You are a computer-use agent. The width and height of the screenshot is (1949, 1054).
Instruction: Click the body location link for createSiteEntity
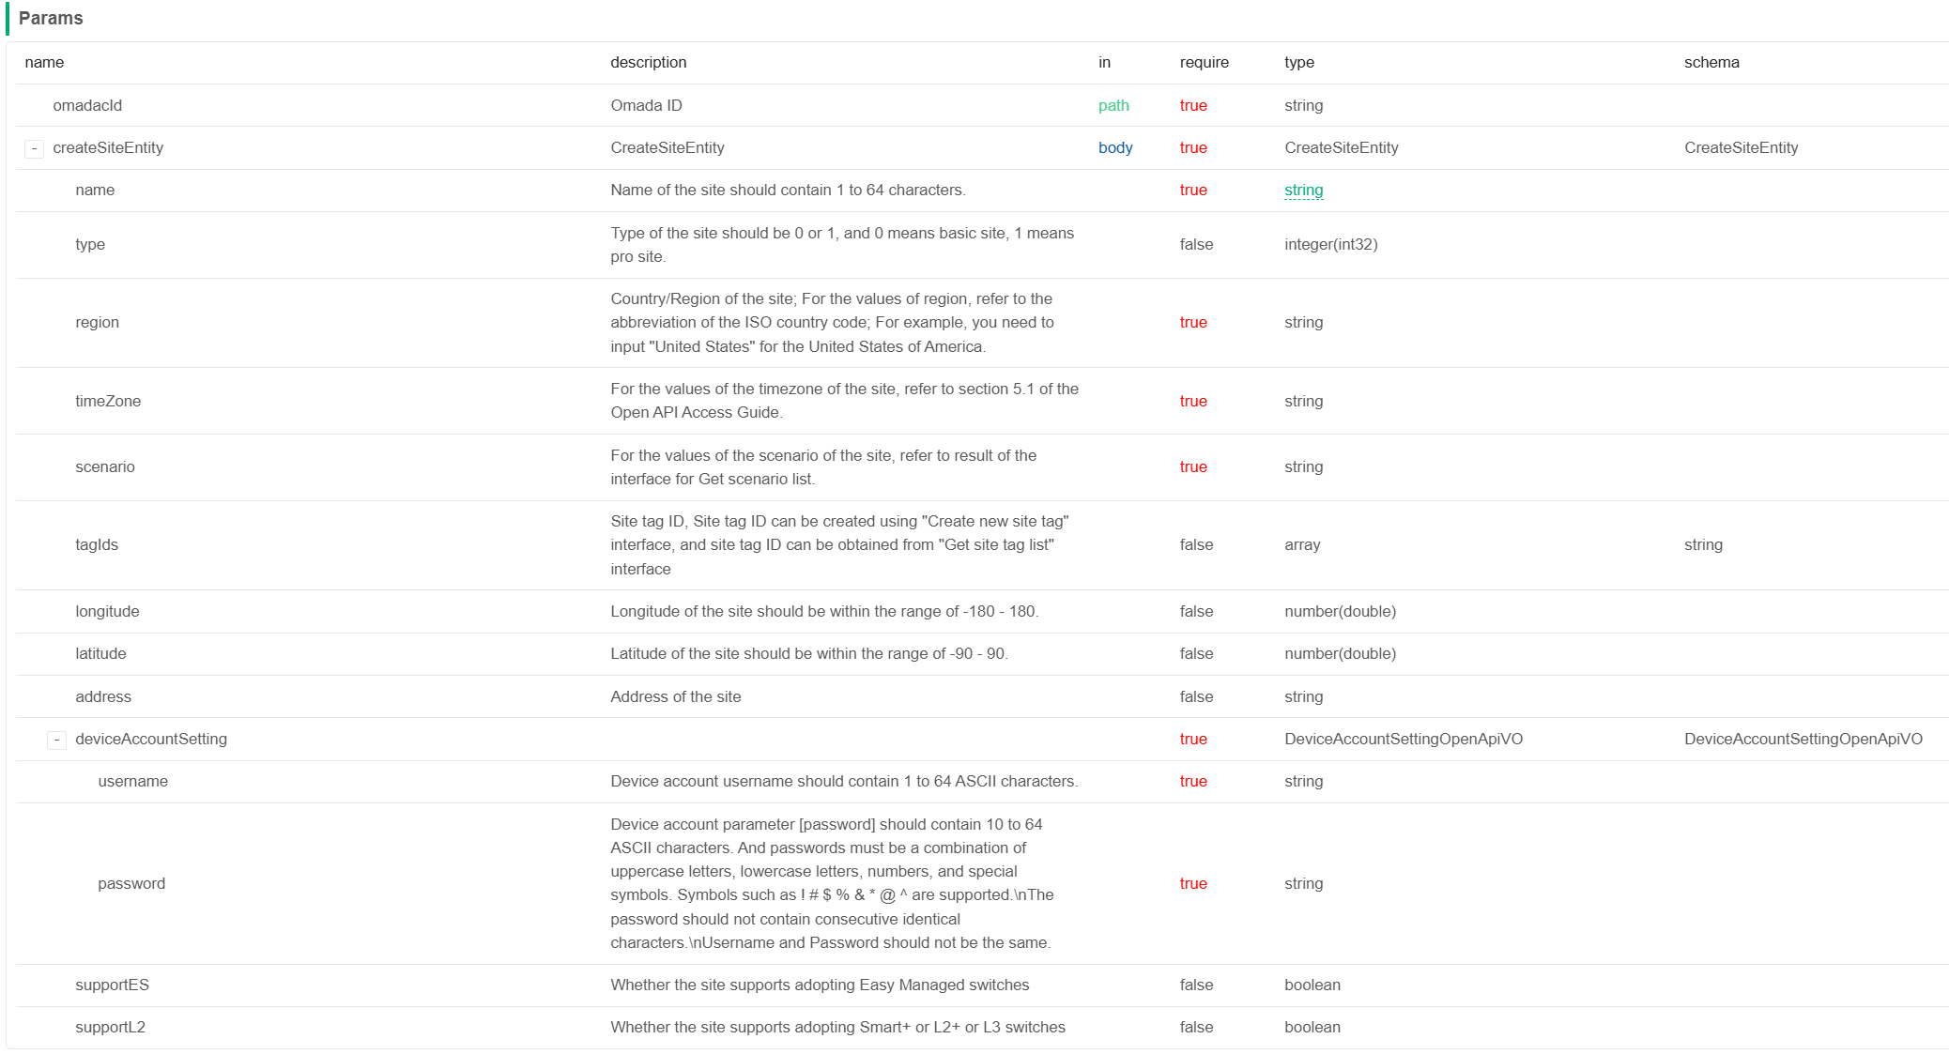1114,147
